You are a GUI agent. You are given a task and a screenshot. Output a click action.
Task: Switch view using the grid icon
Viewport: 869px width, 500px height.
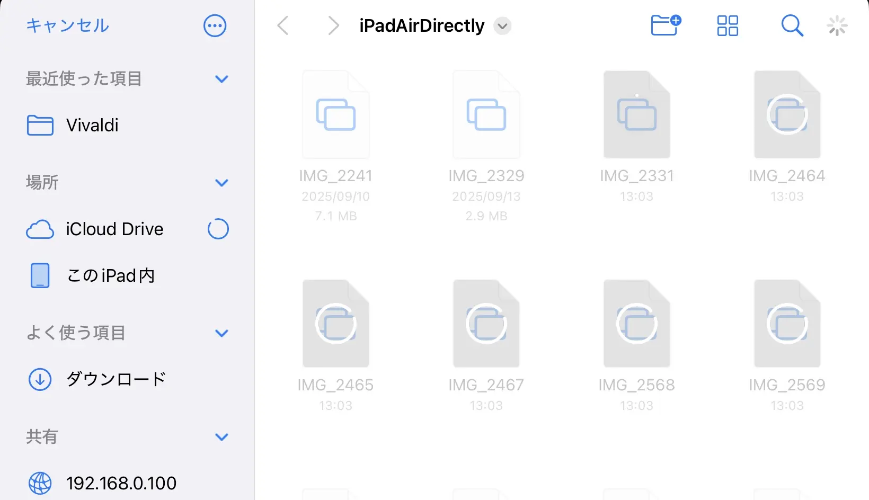pyautogui.click(x=728, y=25)
